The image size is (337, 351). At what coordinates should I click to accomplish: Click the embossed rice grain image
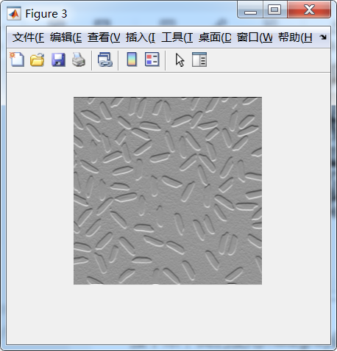168,191
